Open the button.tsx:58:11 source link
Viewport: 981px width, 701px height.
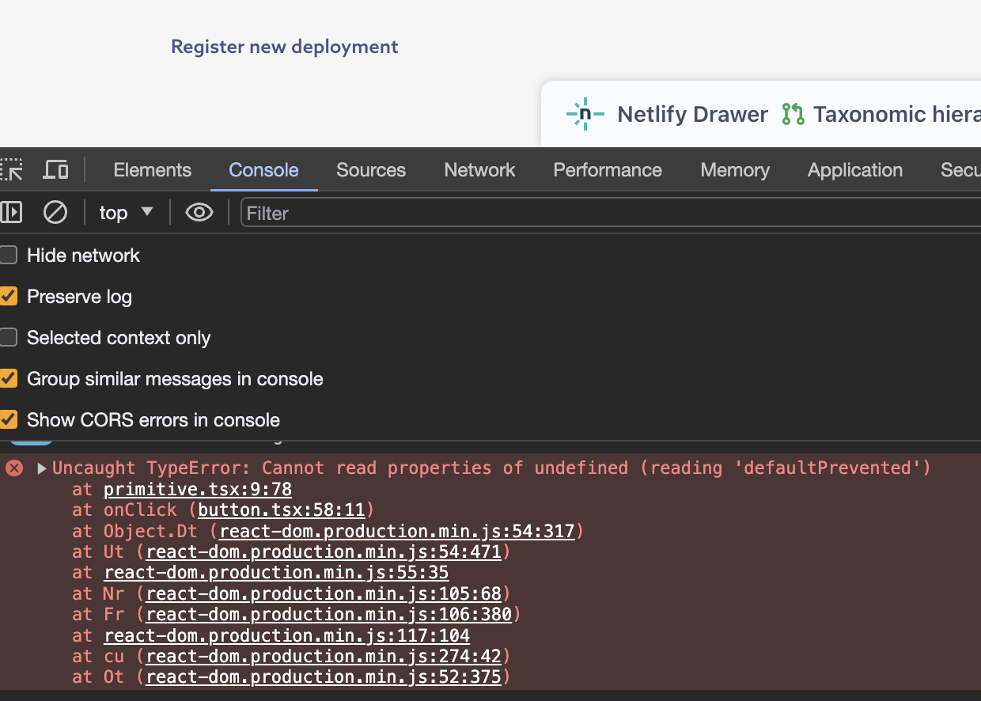click(x=282, y=510)
